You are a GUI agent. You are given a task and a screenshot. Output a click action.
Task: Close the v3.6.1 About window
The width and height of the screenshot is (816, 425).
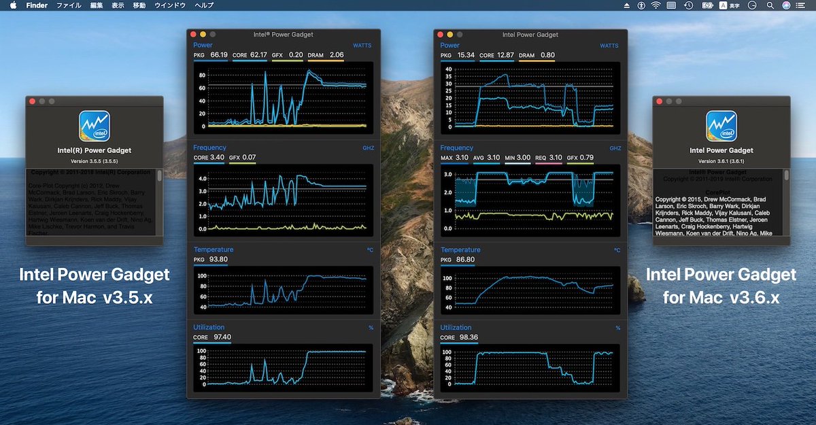(x=658, y=101)
